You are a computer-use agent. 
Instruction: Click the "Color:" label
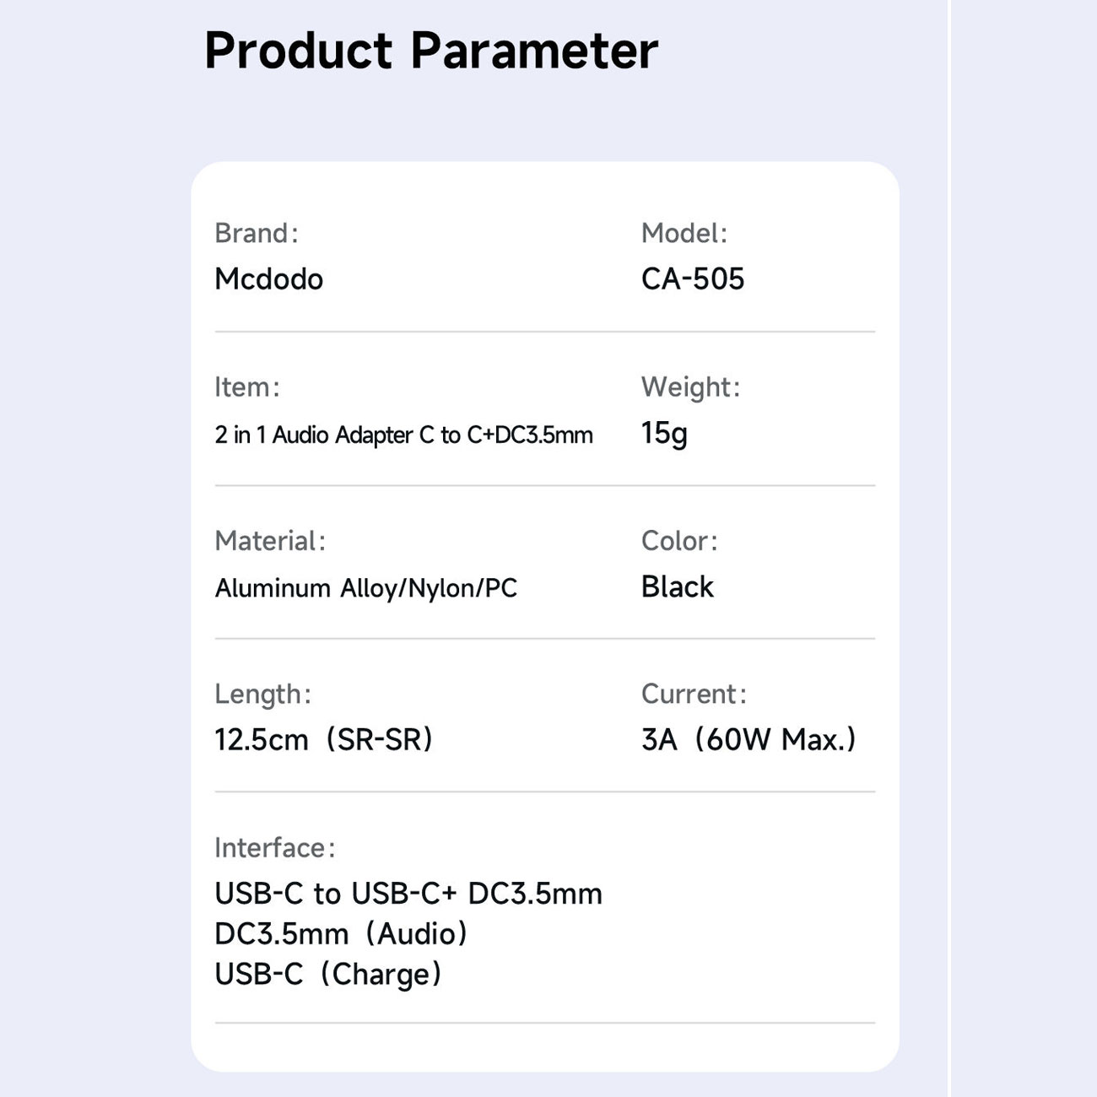coord(678,541)
